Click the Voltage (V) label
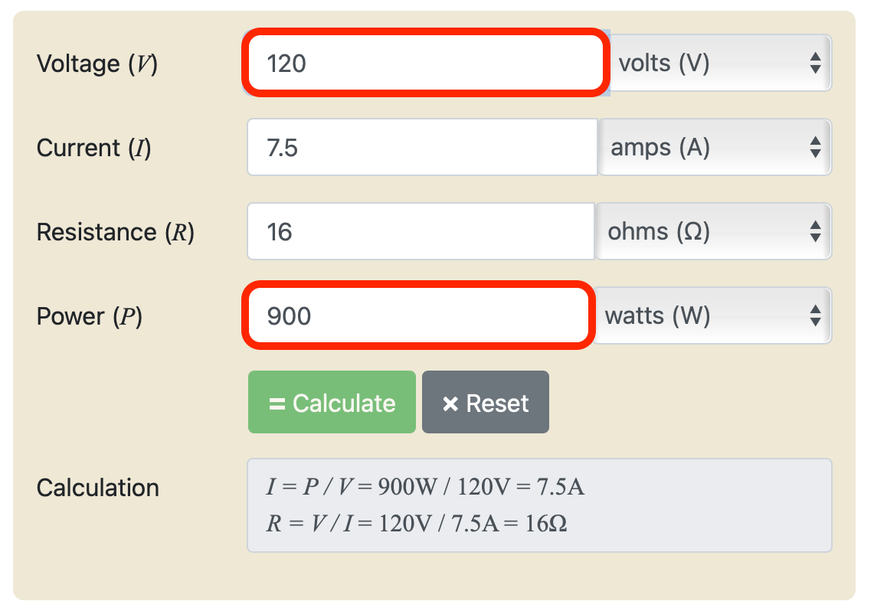 [x=97, y=64]
